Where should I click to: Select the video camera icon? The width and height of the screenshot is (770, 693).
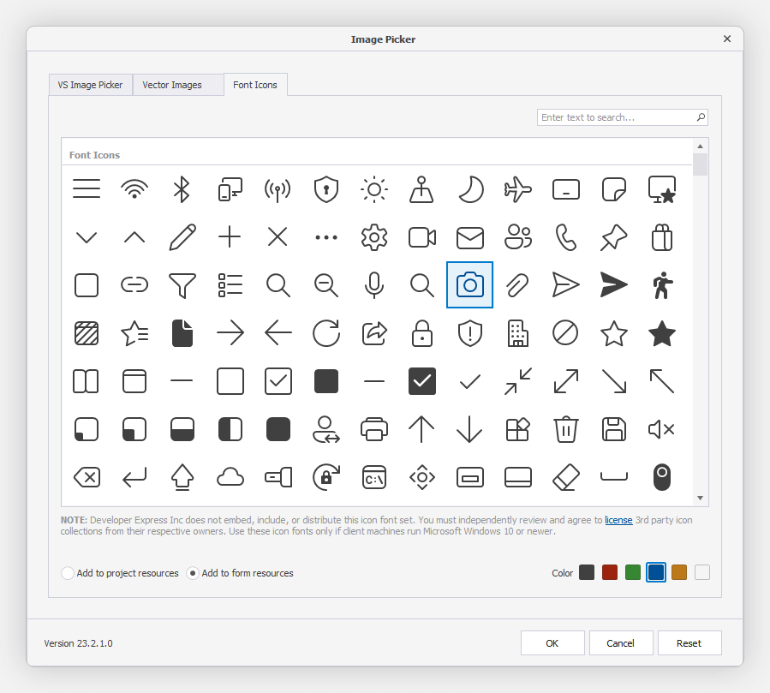click(422, 237)
